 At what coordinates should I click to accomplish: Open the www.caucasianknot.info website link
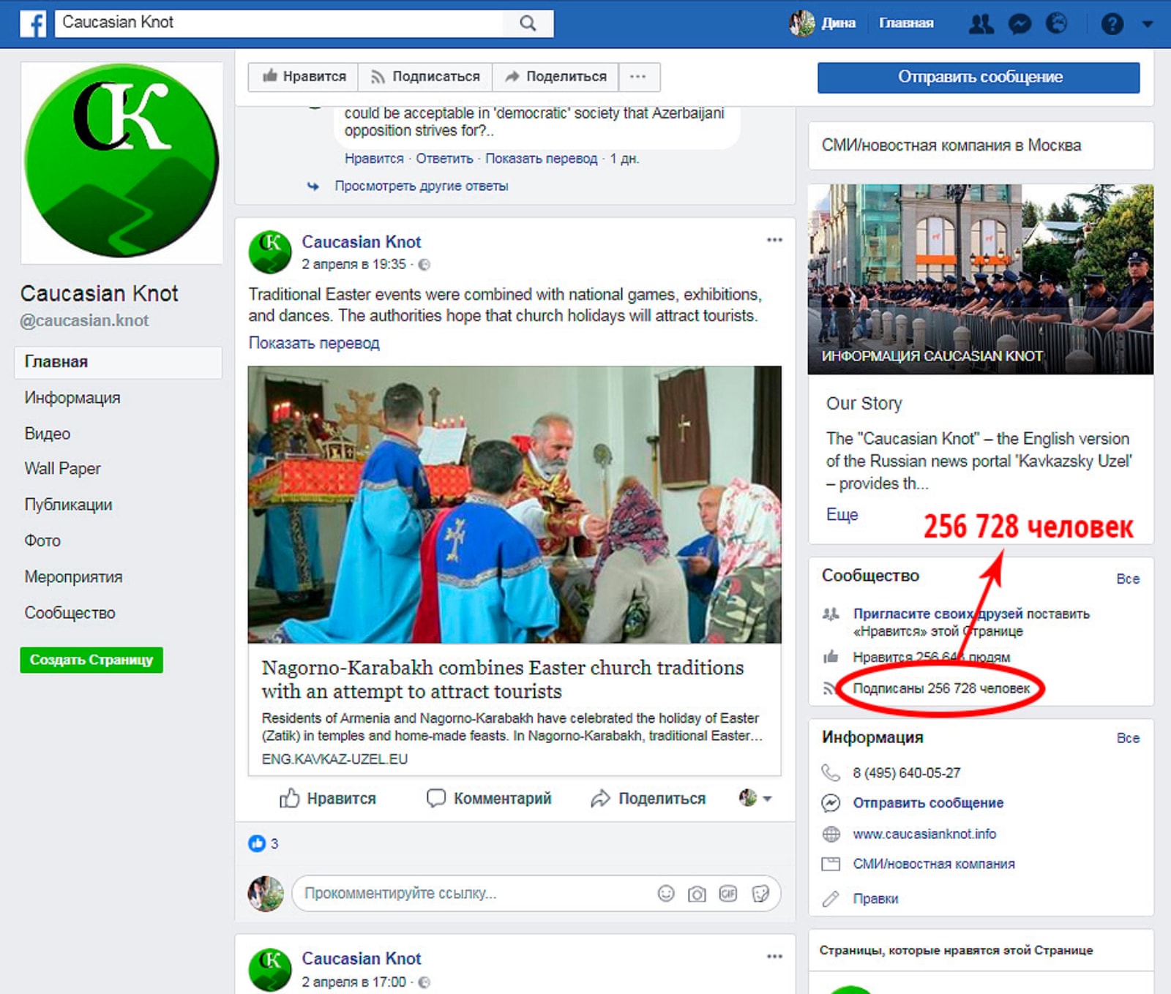click(924, 834)
